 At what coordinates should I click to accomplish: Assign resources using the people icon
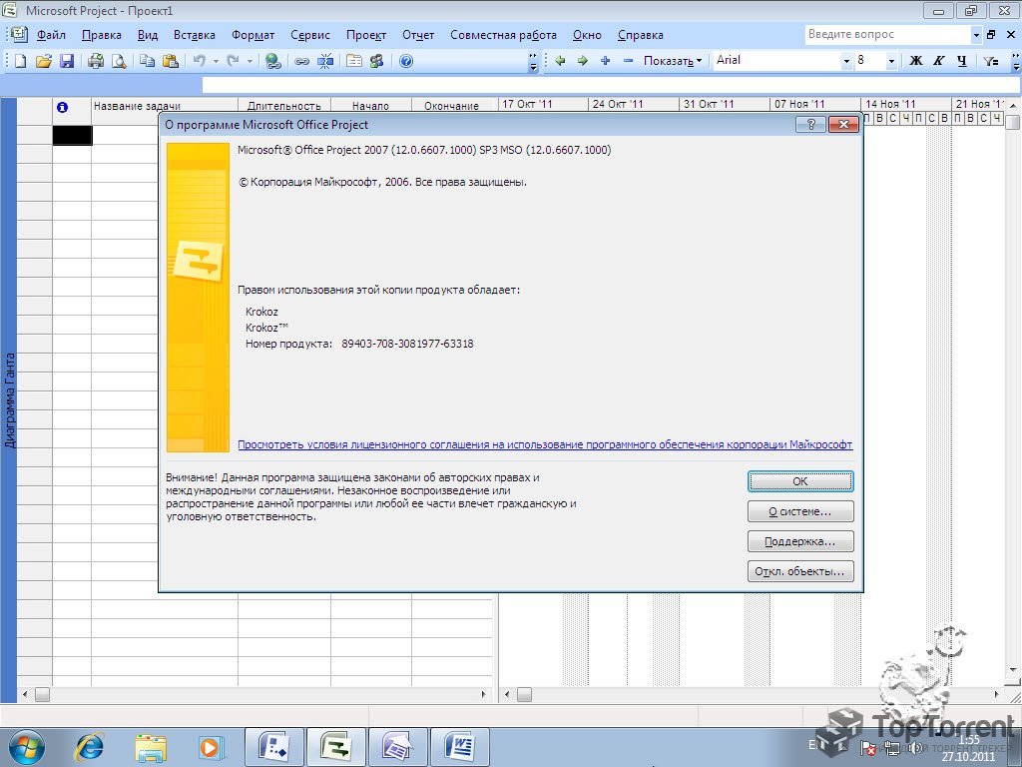pos(376,61)
